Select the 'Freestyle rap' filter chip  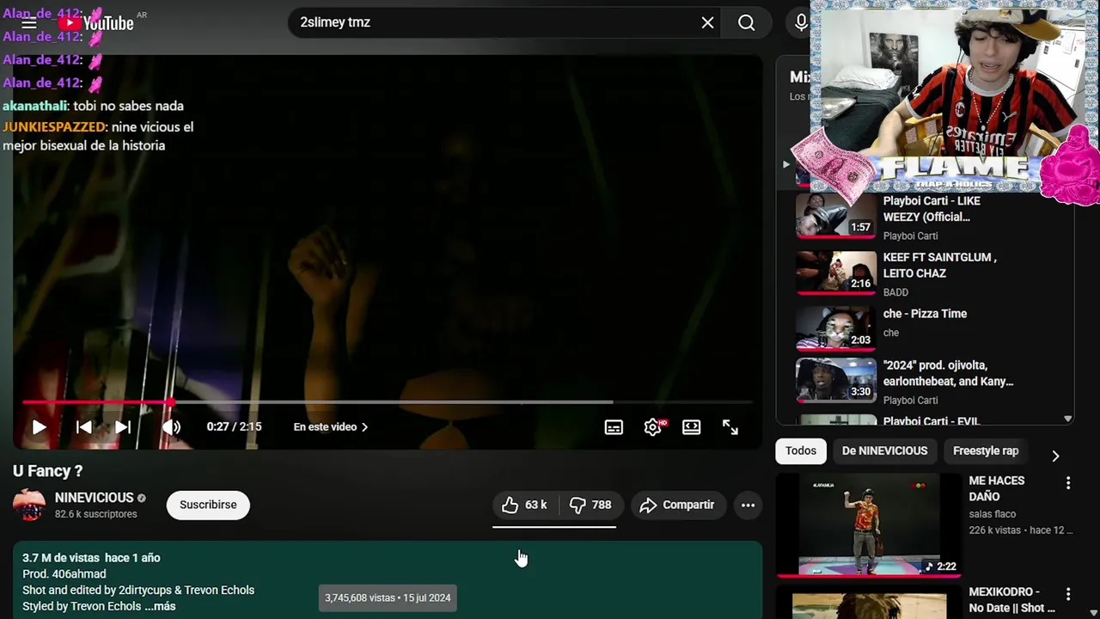pos(986,450)
